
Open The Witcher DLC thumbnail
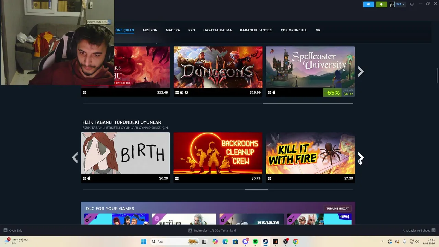pos(184,219)
